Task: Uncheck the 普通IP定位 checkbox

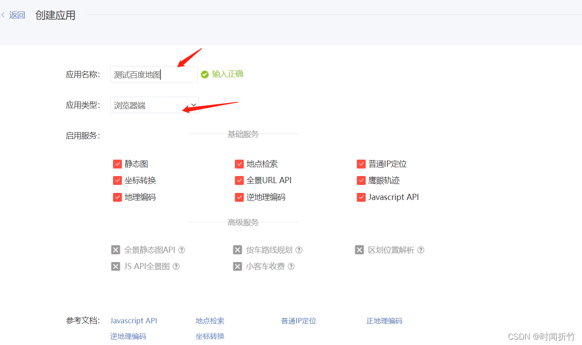Action: (361, 164)
